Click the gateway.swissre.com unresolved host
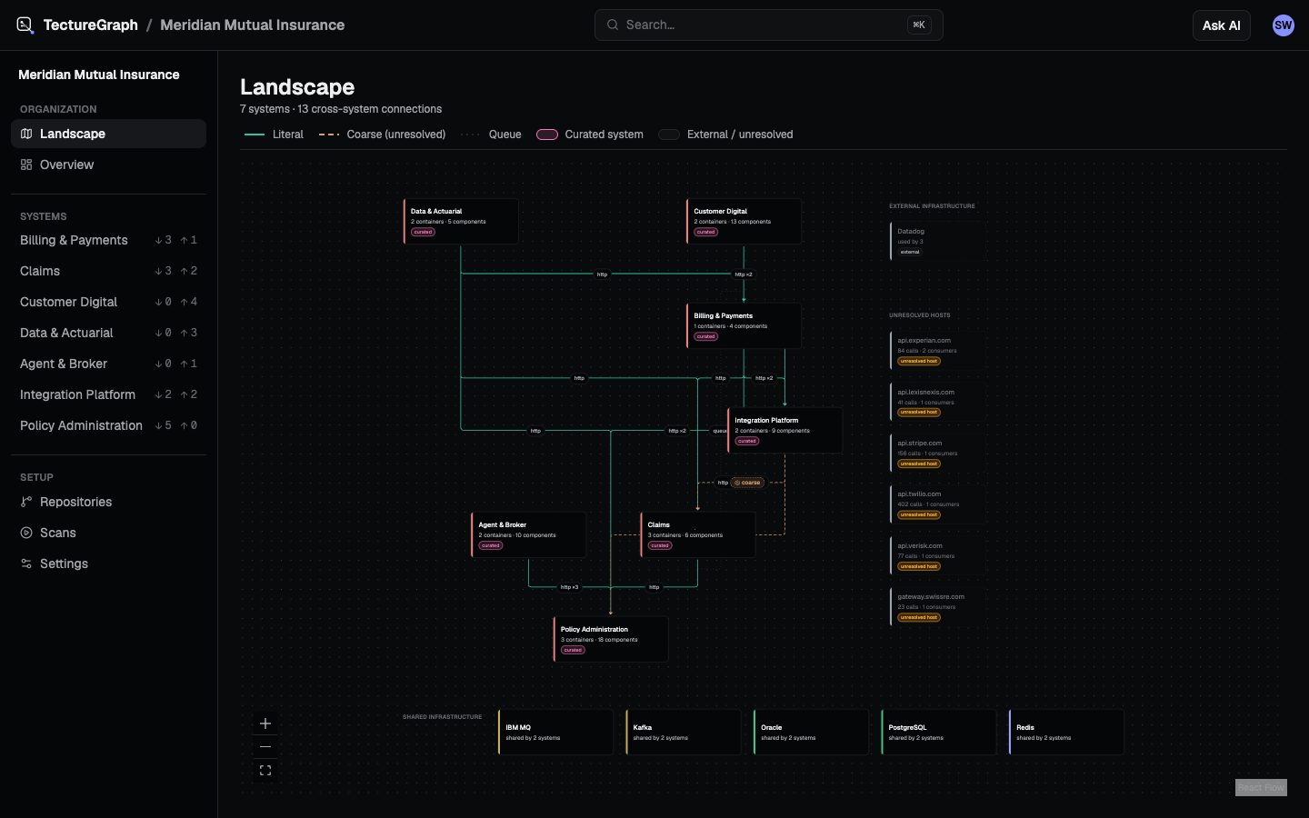 [x=937, y=607]
